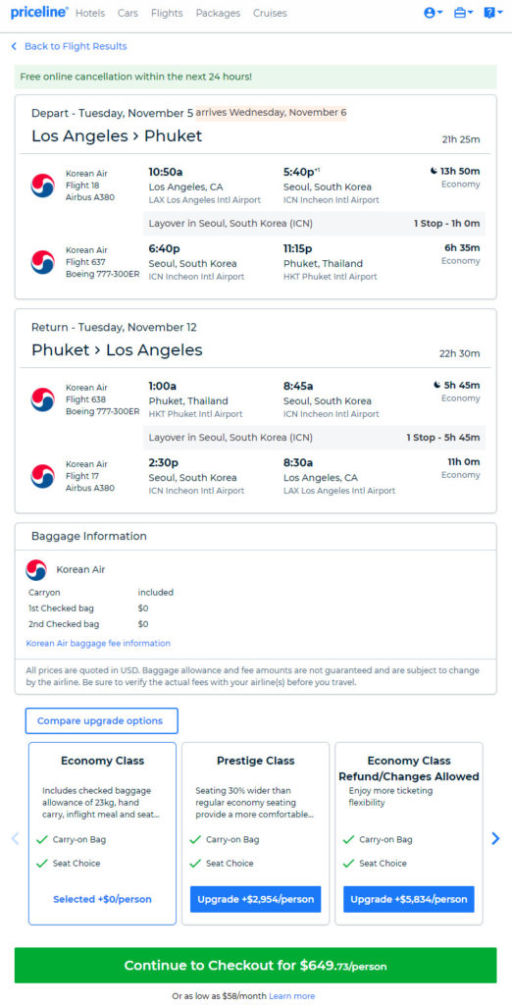Click Korean Air logo for Flight 638
This screenshot has height=1005, width=512.
tap(42, 399)
